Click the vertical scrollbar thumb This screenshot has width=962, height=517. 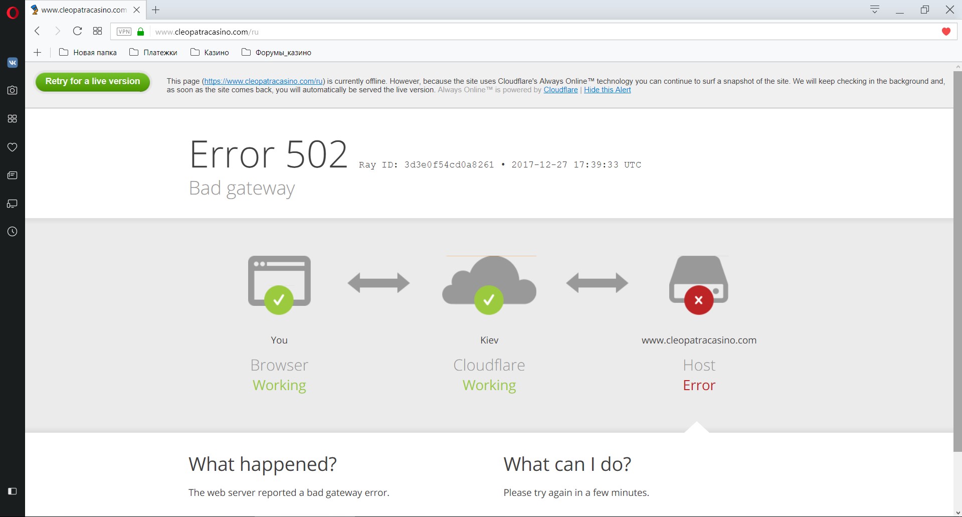(957, 261)
